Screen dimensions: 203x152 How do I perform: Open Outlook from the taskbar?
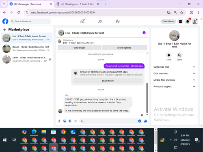pyautogui.click(x=73, y=132)
